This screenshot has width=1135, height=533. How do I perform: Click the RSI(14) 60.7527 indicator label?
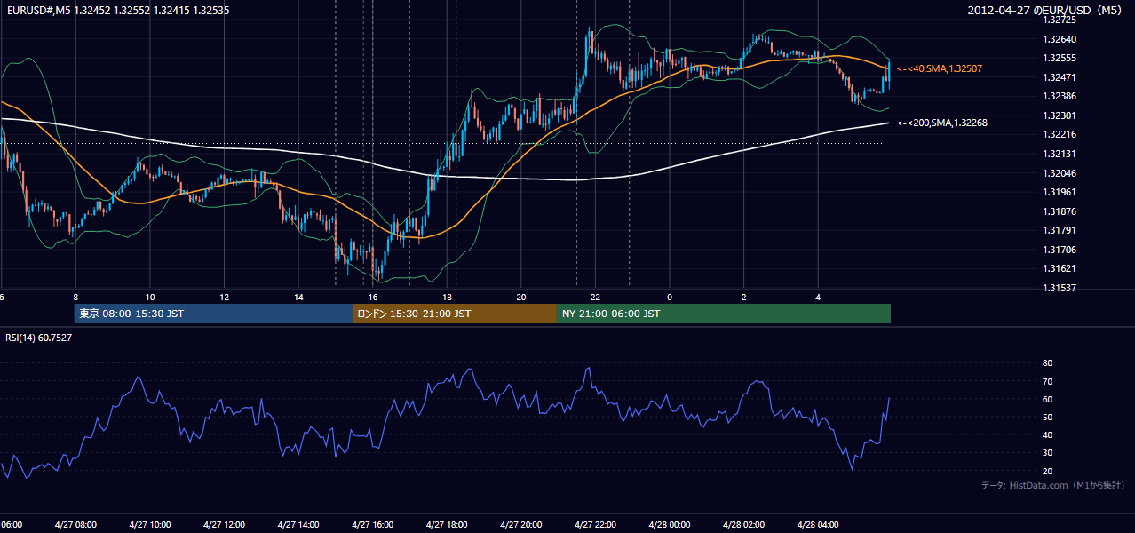click(x=39, y=338)
